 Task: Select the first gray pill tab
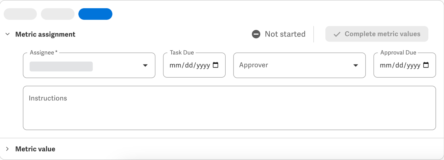pyautogui.click(x=20, y=14)
